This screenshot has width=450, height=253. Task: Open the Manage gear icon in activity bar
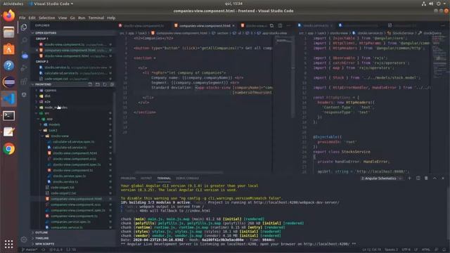point(24,239)
